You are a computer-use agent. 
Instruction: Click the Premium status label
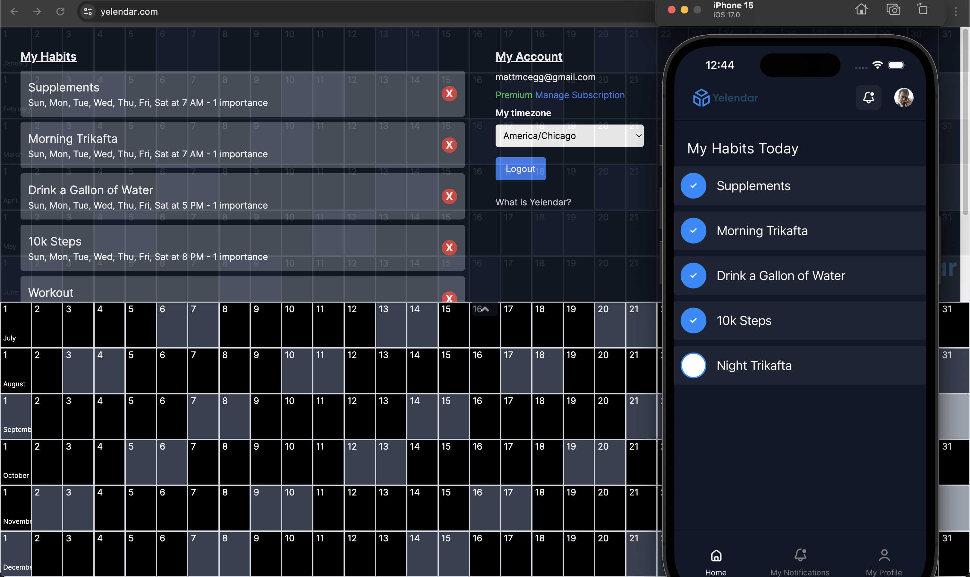click(x=514, y=95)
